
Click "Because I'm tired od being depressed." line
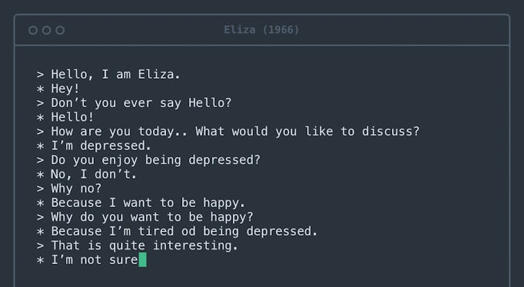point(184,231)
